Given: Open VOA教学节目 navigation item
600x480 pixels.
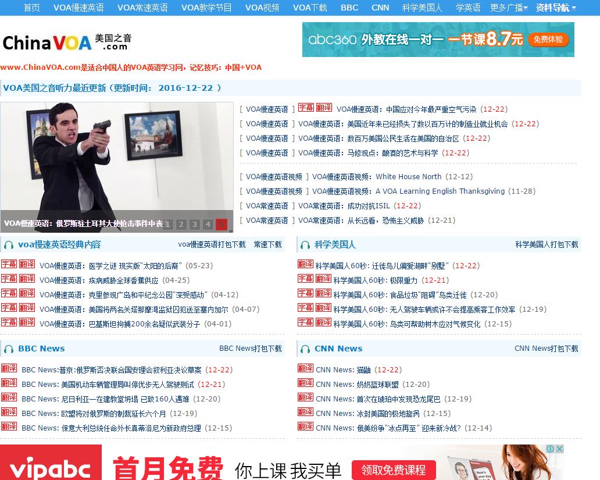Looking at the screenshot, I should pos(206,8).
